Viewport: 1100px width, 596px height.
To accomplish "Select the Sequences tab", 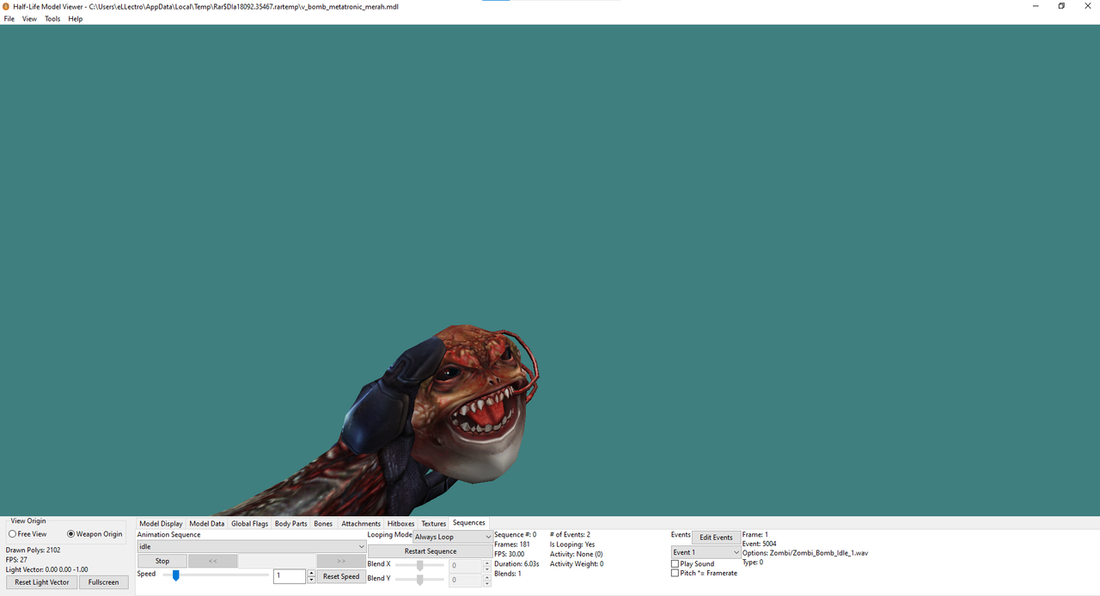I will (469, 522).
